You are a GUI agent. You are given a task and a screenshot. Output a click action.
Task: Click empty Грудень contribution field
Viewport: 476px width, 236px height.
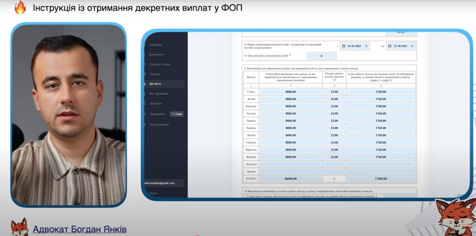point(381,172)
